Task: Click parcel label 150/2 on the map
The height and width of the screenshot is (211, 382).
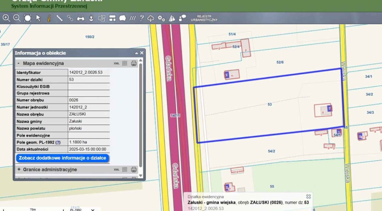Action: click(x=90, y=37)
